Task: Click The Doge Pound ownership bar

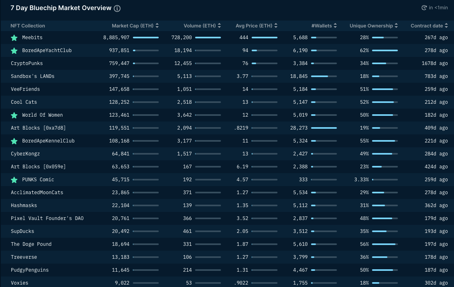Action: pos(385,244)
